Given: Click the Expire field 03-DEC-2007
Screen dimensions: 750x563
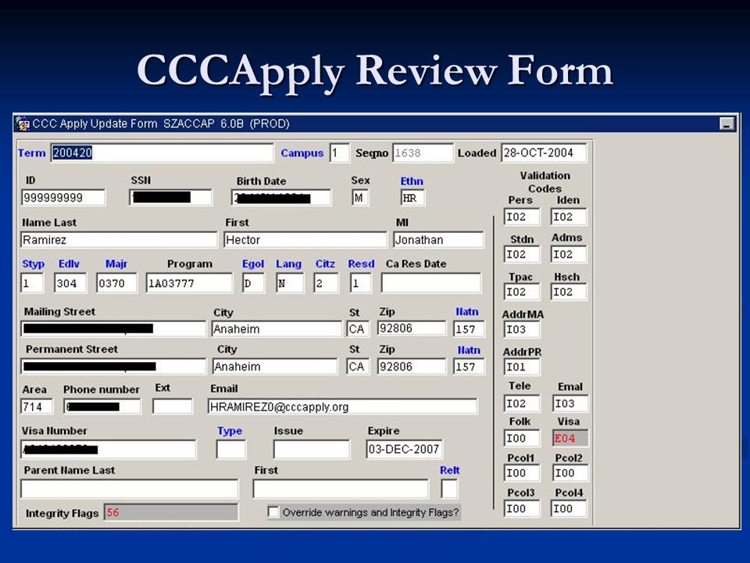Looking at the screenshot, I should click(404, 449).
